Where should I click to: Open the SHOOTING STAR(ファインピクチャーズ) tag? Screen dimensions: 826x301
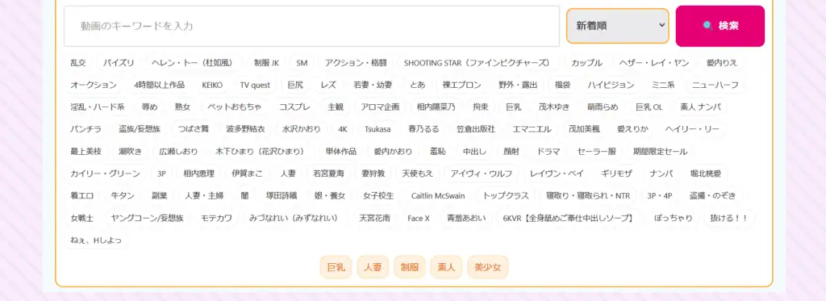tap(477, 63)
